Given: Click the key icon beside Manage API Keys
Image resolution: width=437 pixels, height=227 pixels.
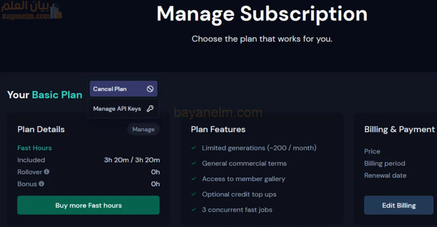Looking at the screenshot, I should pos(150,108).
